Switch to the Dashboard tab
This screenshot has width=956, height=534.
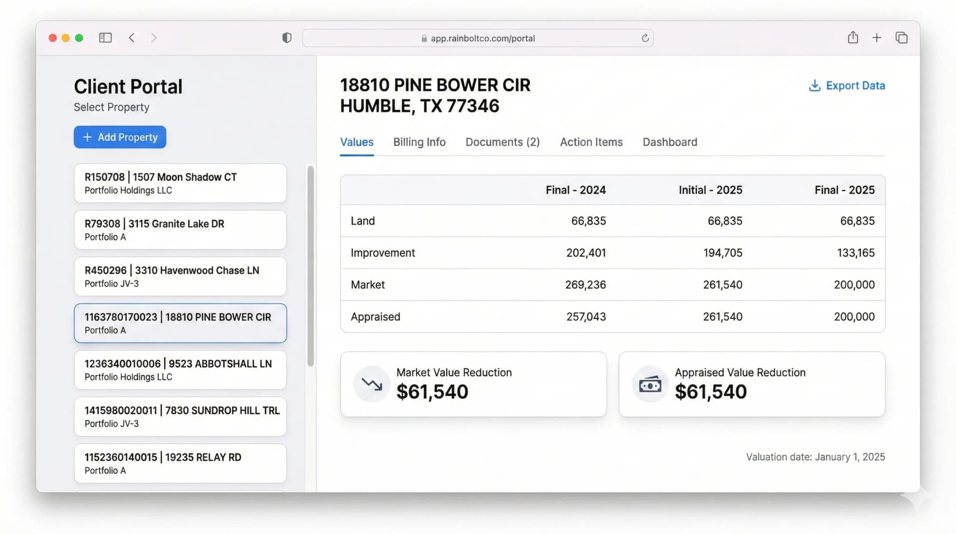[670, 142]
